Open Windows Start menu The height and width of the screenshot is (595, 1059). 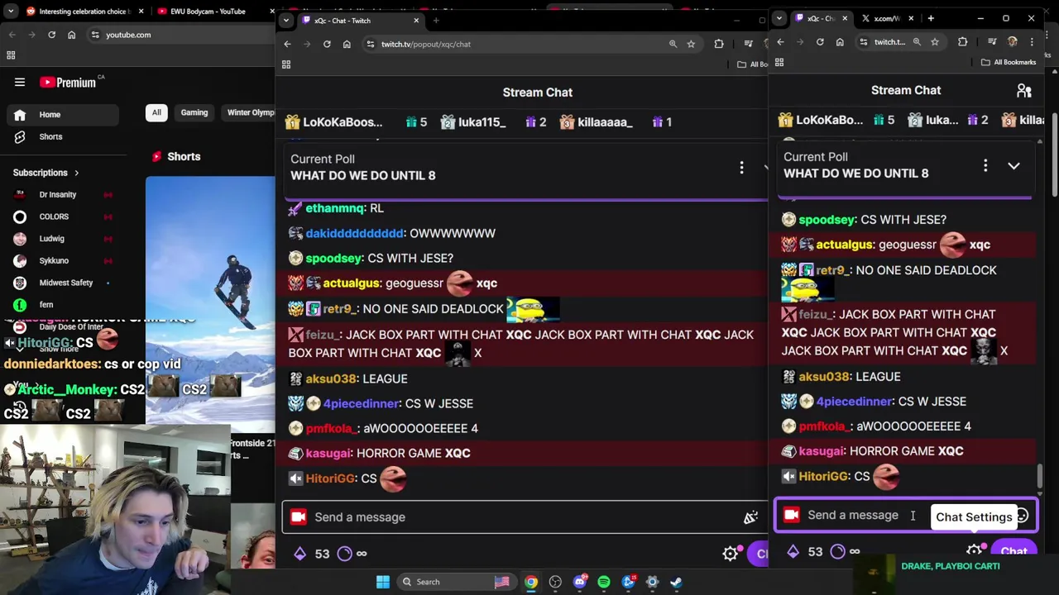383,582
